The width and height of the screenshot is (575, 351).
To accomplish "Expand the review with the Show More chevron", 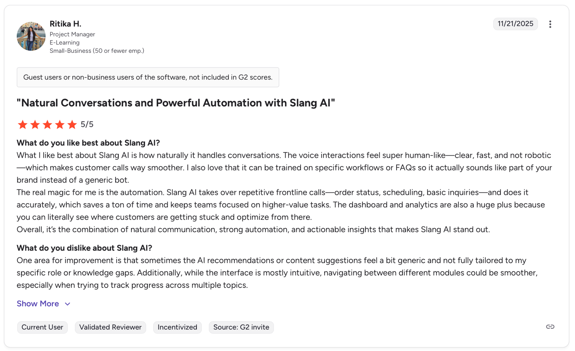I will [67, 304].
